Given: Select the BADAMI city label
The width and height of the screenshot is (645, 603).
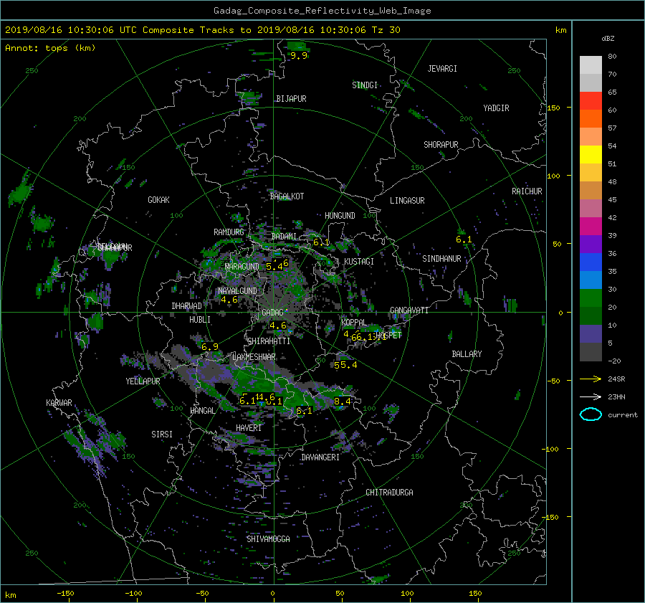Looking at the screenshot, I should coord(284,237).
